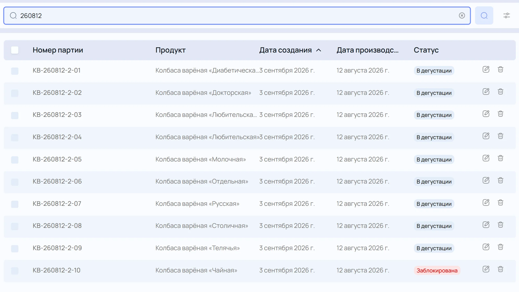519x292 pixels.
Task: Edit the blocked batch КВ-260812-2-10
Action: tap(486, 269)
